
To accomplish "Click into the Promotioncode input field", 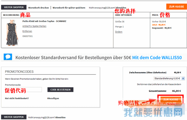I will pos(23,90).
